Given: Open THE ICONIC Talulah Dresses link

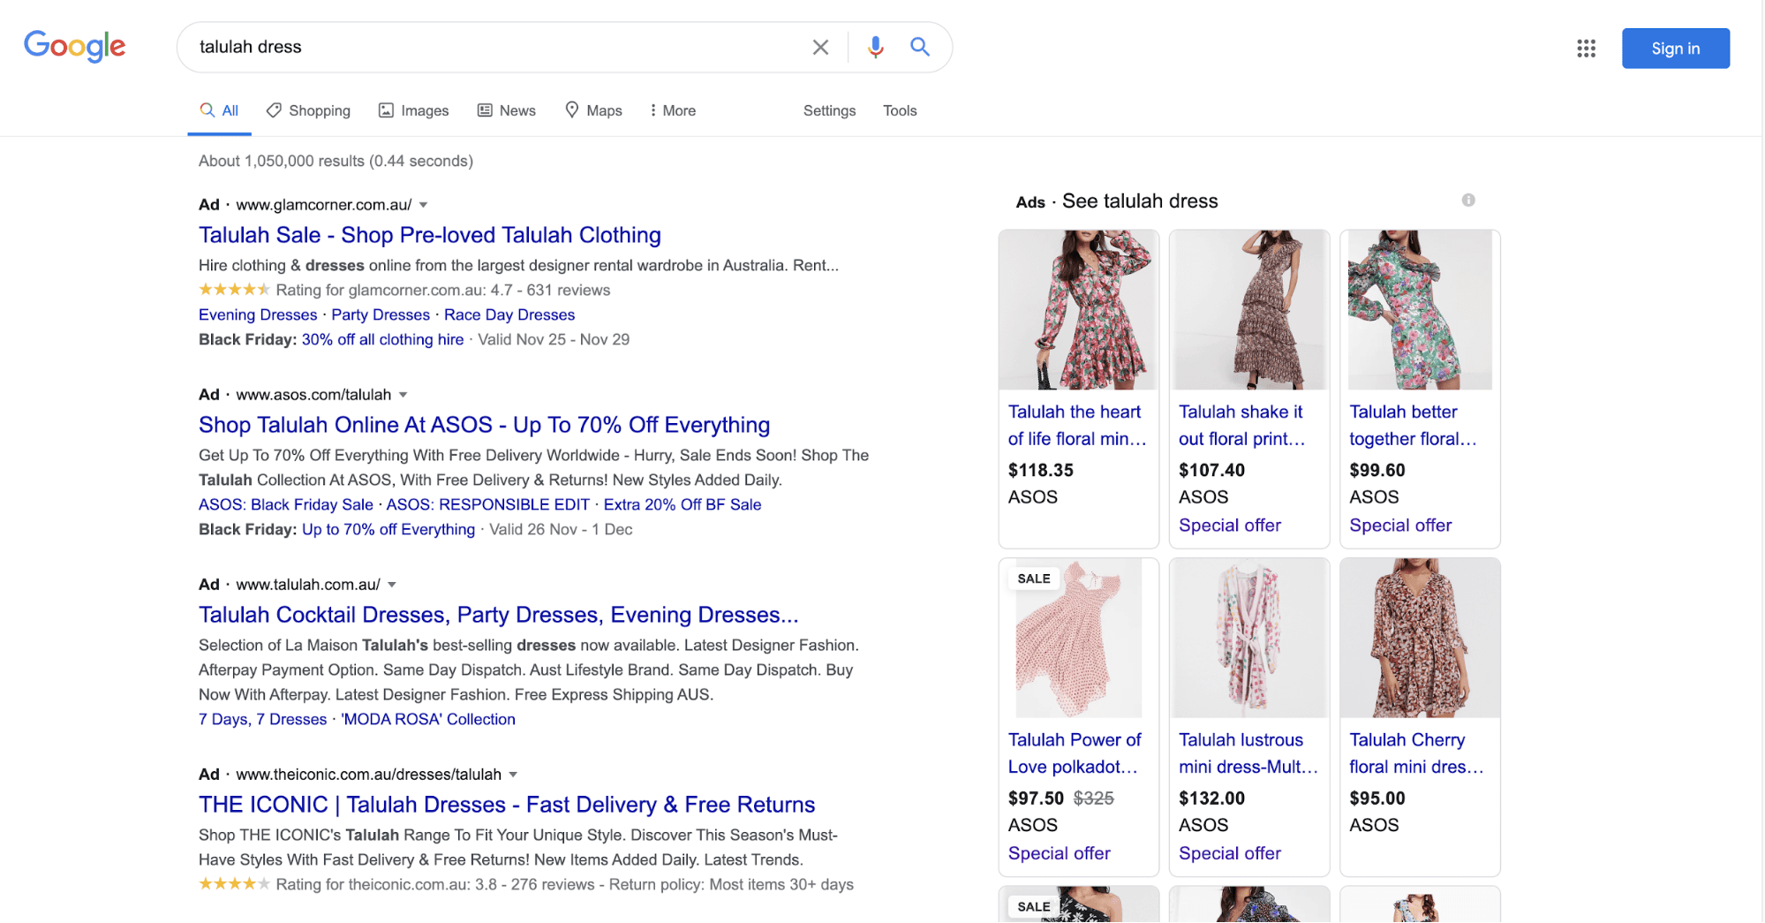Looking at the screenshot, I should (x=506, y=805).
